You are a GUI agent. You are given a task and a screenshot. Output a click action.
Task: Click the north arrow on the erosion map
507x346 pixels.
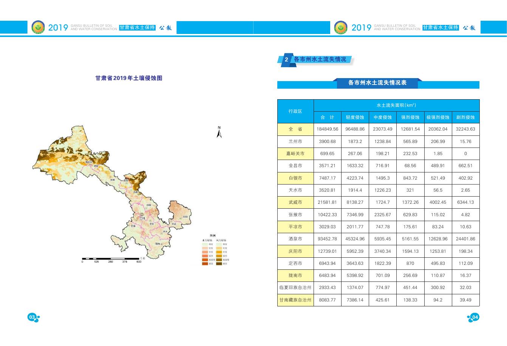coord(219,132)
